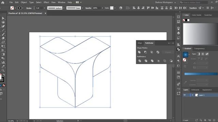Expand Layer 1 contents
Viewport: 218px width, 122px height.
pos(192,95)
